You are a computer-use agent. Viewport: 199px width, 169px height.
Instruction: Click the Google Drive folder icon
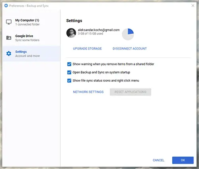point(9,38)
